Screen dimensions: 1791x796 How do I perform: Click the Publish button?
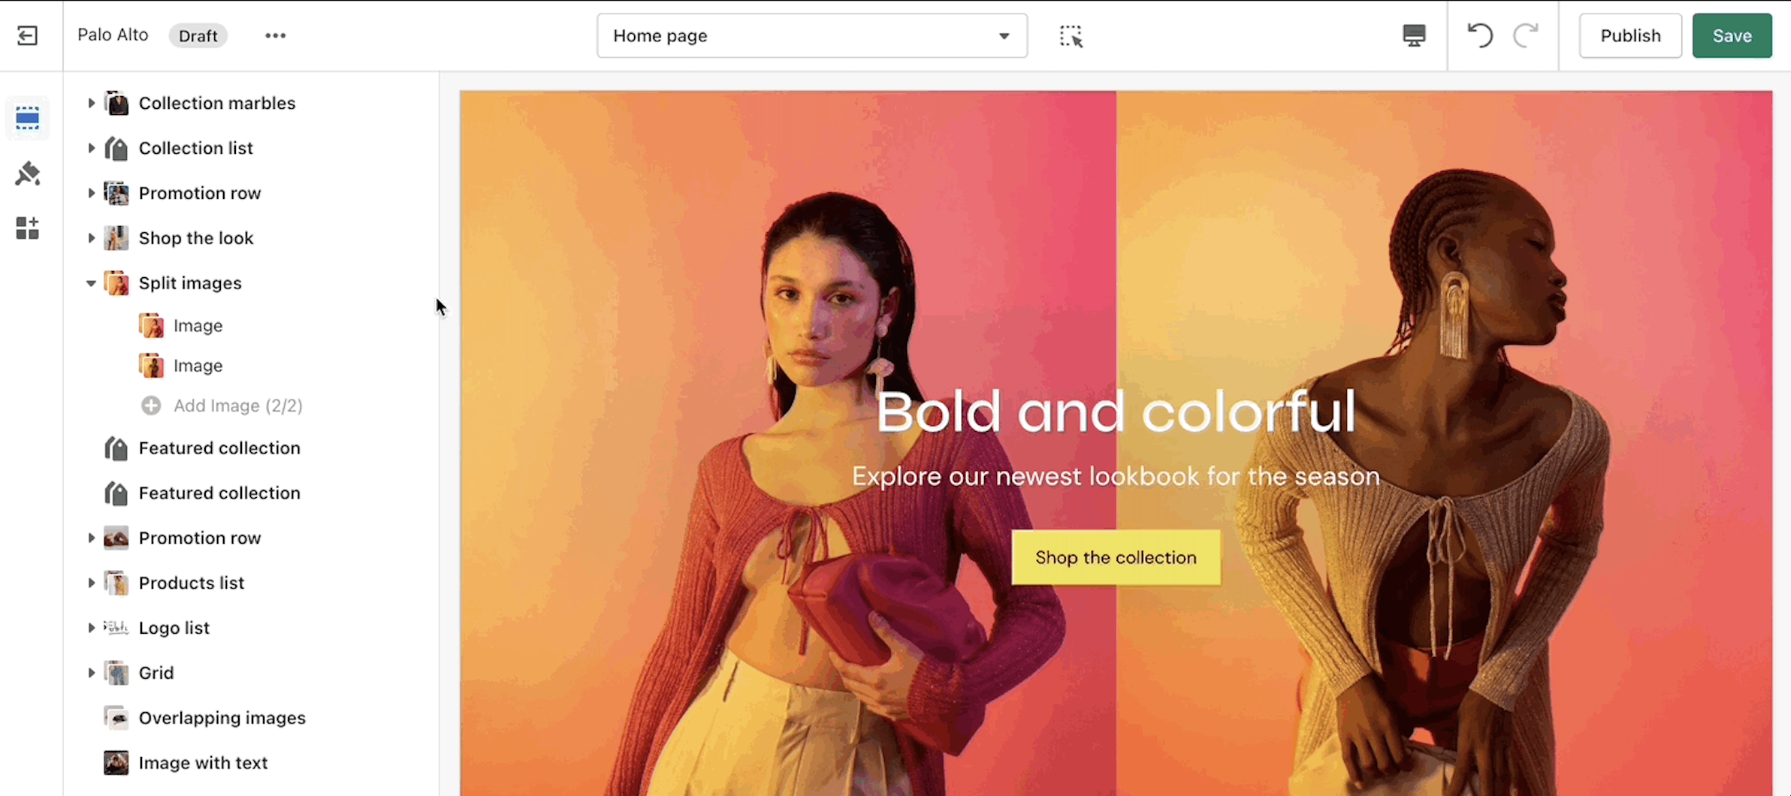pos(1630,35)
